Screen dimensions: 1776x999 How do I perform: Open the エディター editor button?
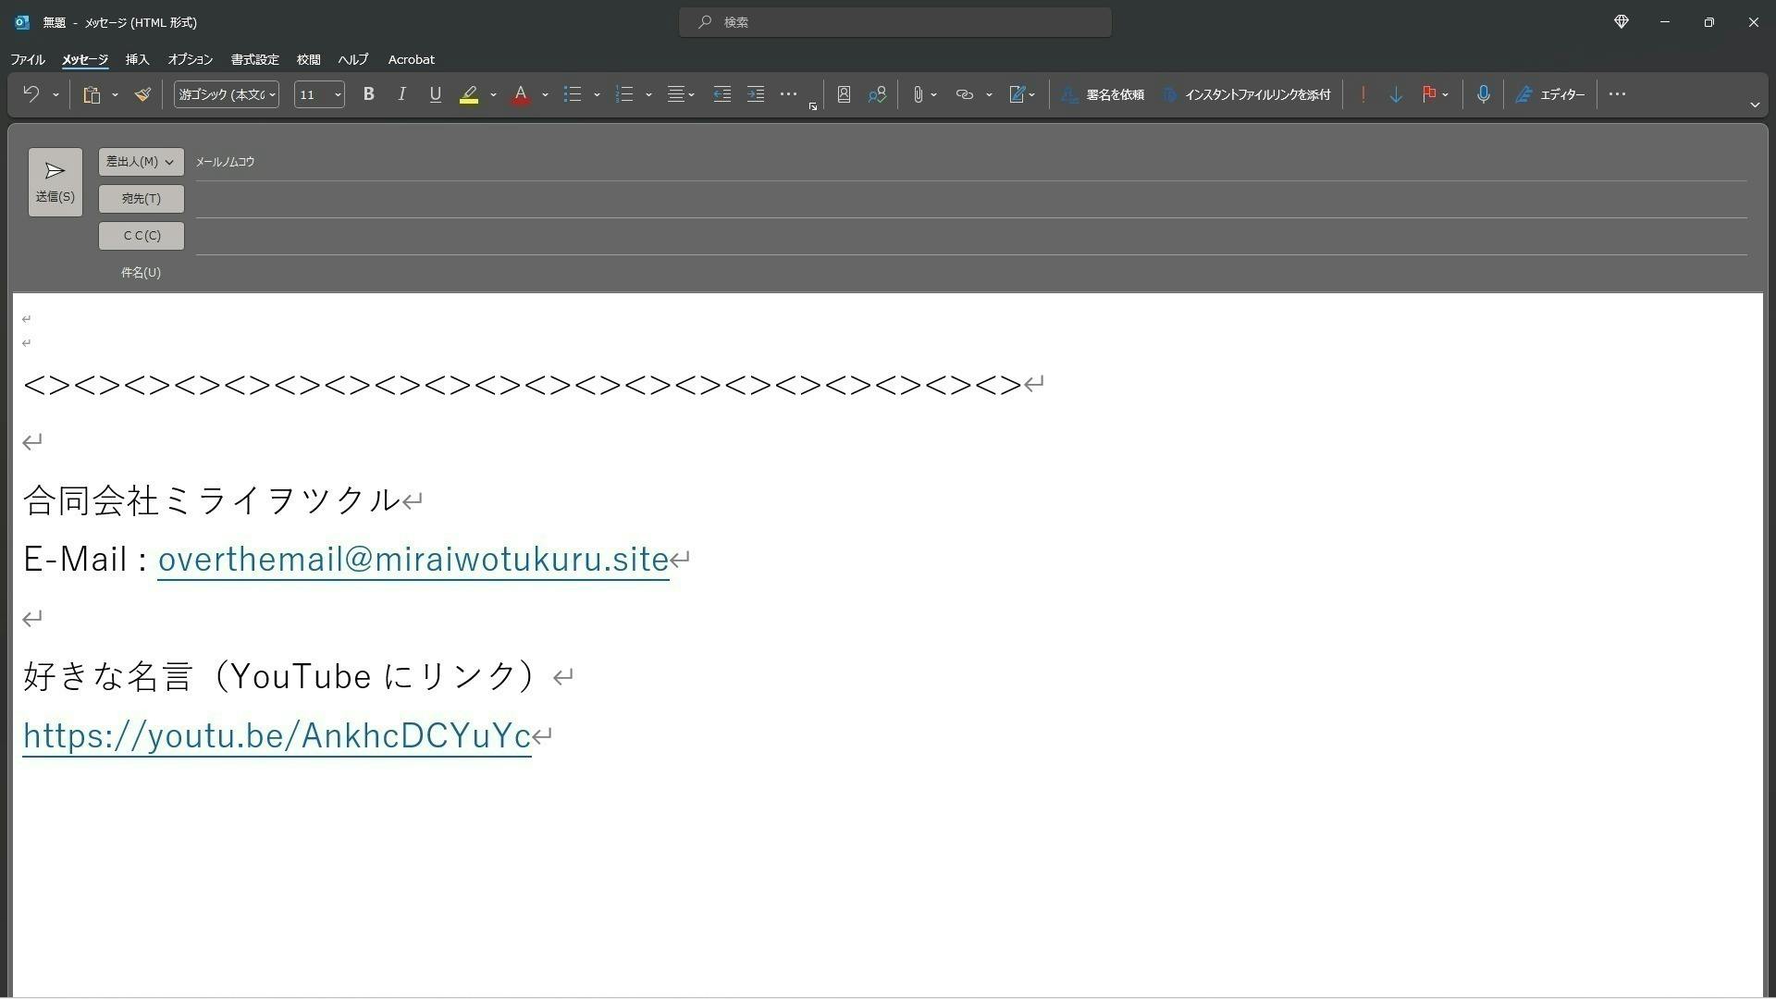(1550, 94)
